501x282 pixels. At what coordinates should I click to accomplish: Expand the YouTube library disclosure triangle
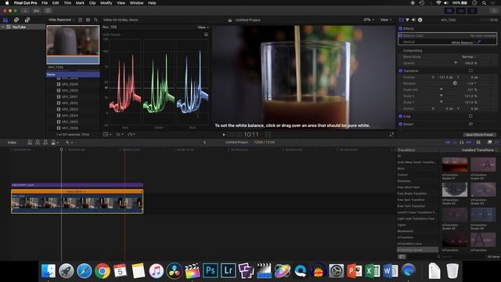point(3,27)
